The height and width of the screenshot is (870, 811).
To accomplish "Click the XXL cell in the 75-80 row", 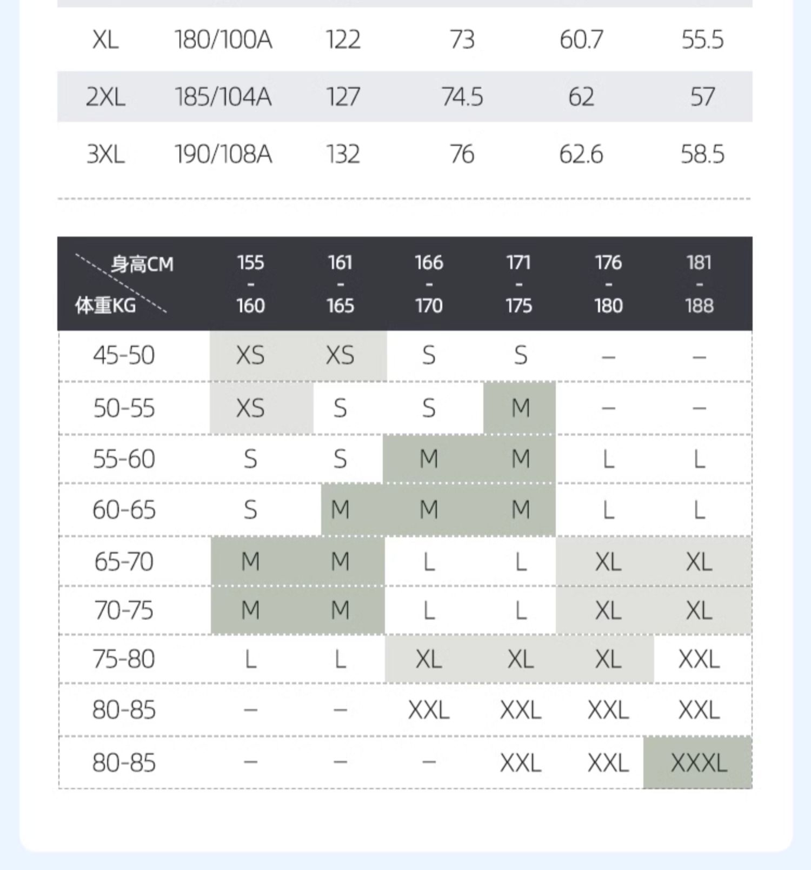I will click(699, 659).
